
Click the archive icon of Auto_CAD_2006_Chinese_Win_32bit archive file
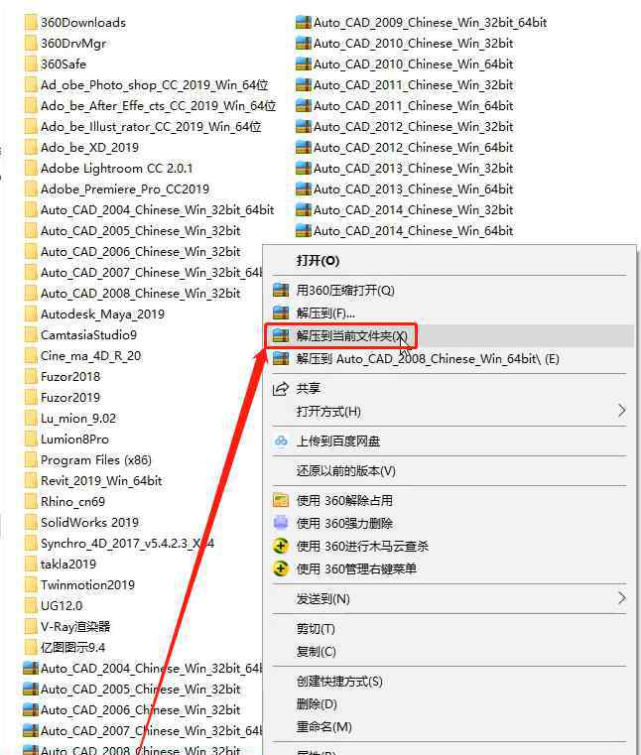click(31, 709)
